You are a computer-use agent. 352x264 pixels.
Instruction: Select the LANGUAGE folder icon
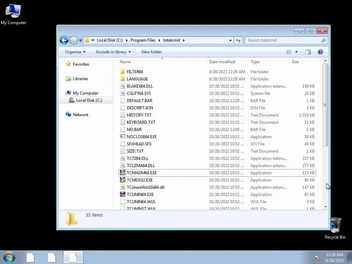[x=123, y=79]
